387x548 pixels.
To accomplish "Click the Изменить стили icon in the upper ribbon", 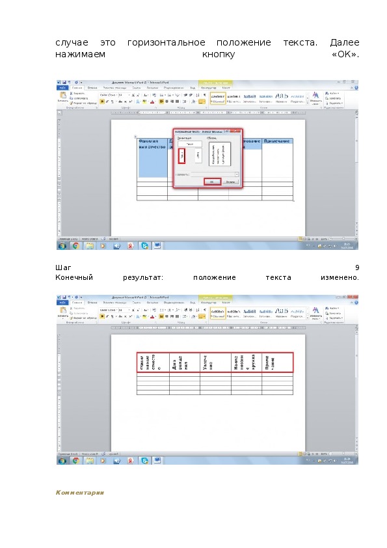I will 315,98.
